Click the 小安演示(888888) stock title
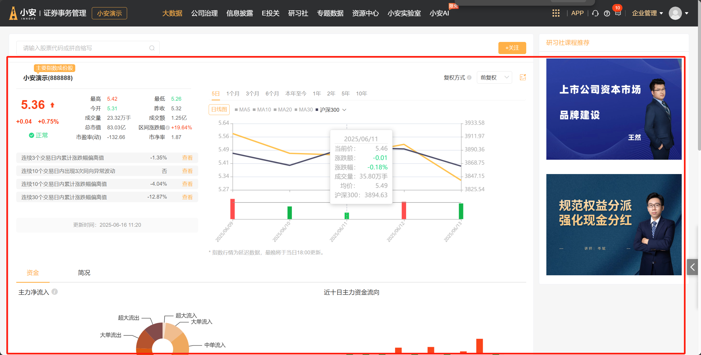Viewport: 701px width, 355px height. [48, 78]
